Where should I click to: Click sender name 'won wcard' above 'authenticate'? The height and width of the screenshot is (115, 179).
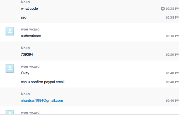click(x=30, y=29)
